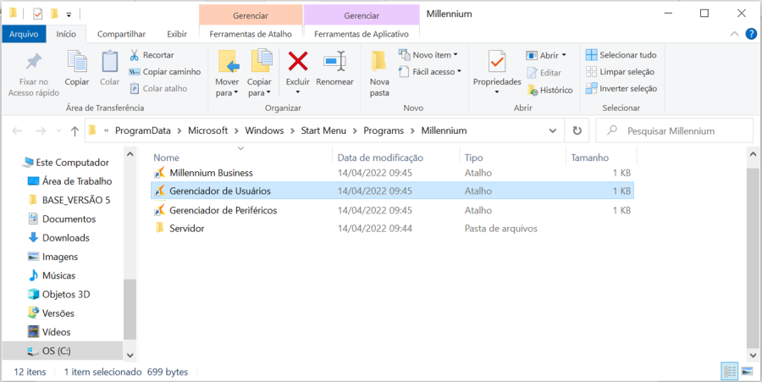Open the address bar history dropdown chevron

point(553,130)
